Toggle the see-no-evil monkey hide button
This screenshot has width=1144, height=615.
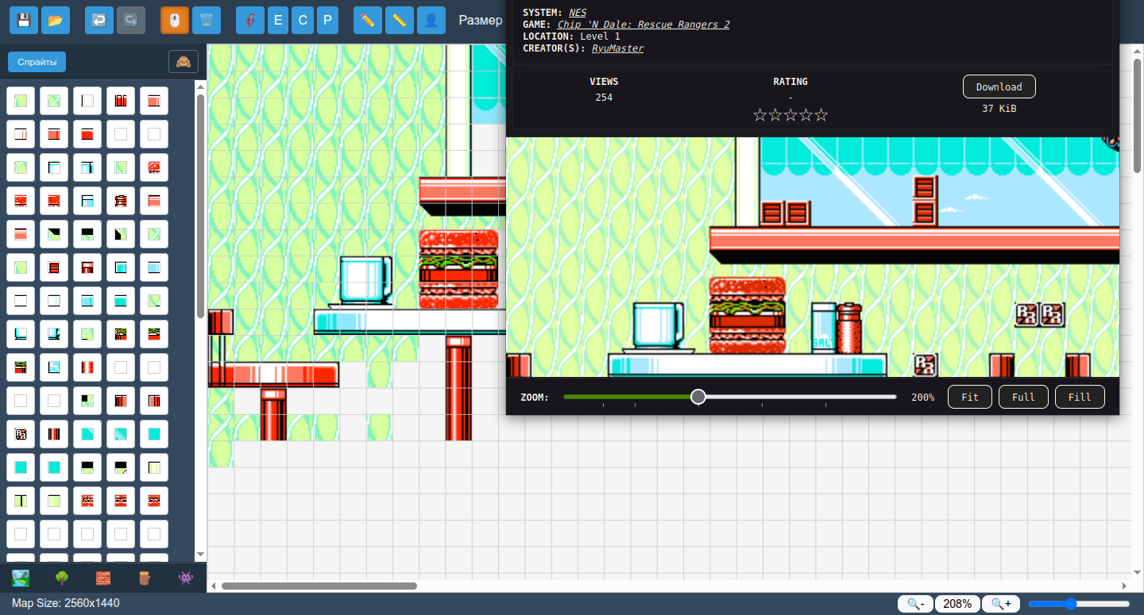point(184,62)
